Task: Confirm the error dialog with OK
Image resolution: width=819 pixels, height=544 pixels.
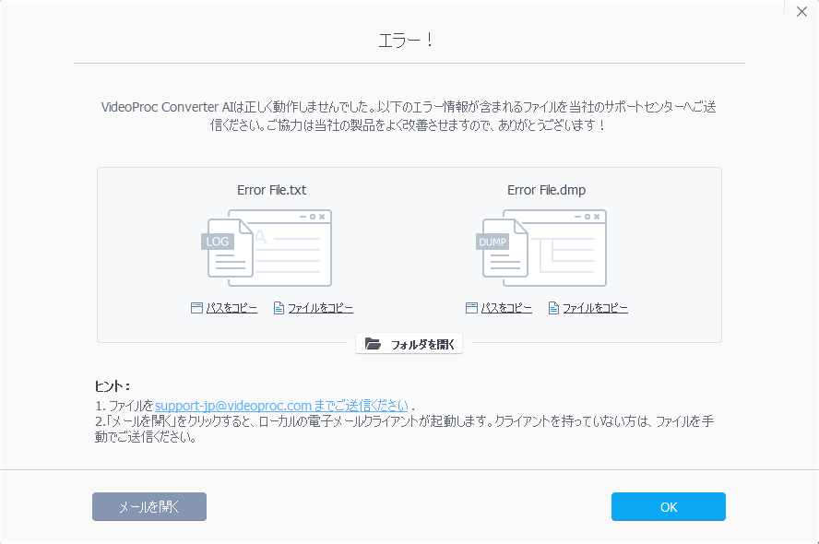Action: 668,506
